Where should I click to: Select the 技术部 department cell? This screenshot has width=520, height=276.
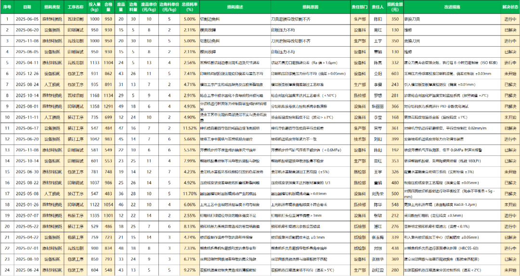[x=360, y=139]
